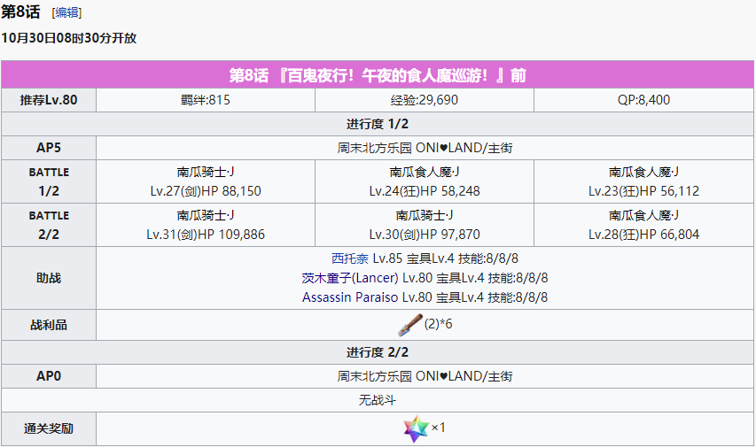Open the 茨木童子(Lancer) servant link

pyautogui.click(x=349, y=278)
